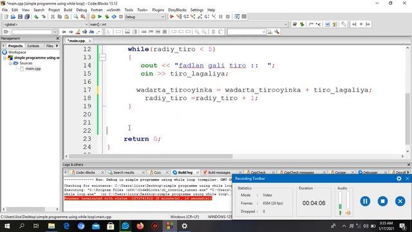Jump forward with toolbar arrow
This screenshot has width=412, height=232.
[71, 32]
